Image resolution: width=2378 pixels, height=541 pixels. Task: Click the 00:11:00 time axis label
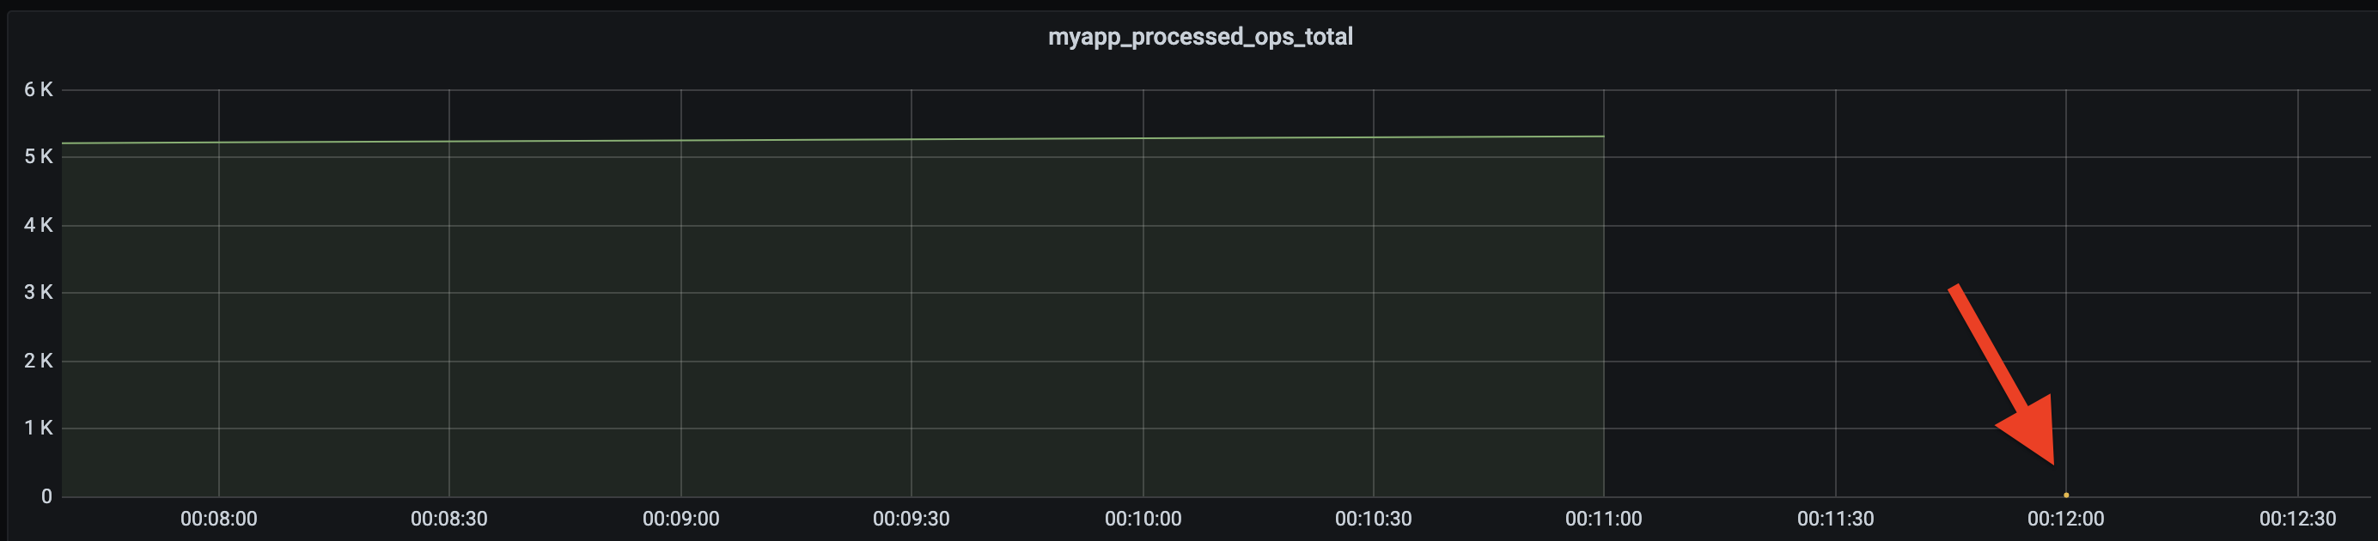[1603, 519]
